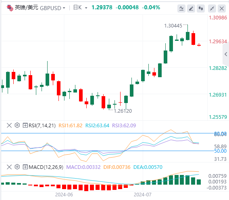The width and height of the screenshot is (229, 200).
Task: Click the DIF:0.00736 value
Action: (117, 167)
